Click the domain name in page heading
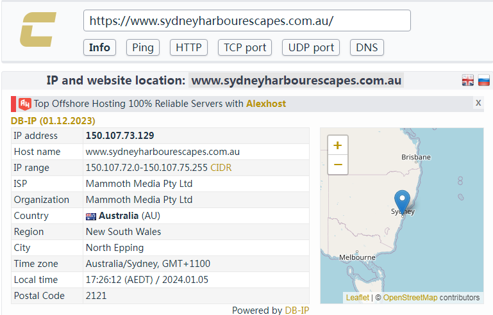This screenshot has height=315, width=493. point(296,81)
